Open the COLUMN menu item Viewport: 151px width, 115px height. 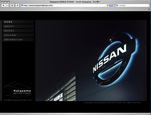(x=18, y=35)
